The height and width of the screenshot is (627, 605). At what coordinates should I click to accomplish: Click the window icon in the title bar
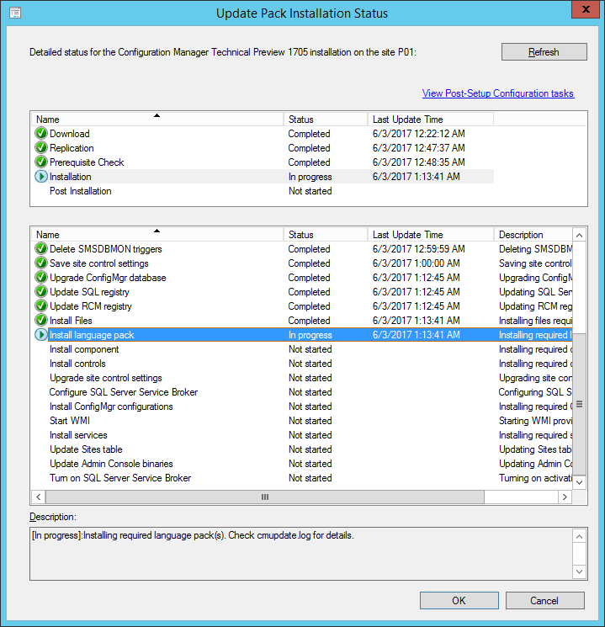[x=15, y=13]
